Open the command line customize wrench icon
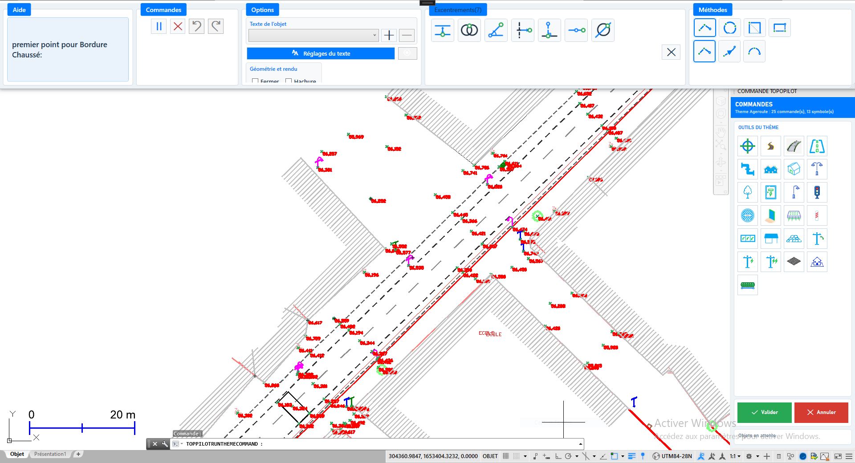Screen dimensions: 855x463 point(165,444)
